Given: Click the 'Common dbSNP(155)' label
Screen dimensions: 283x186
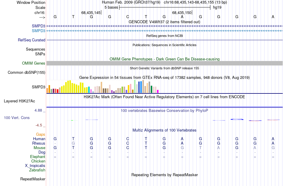Looking at the screenshot, I should [x=27, y=72].
